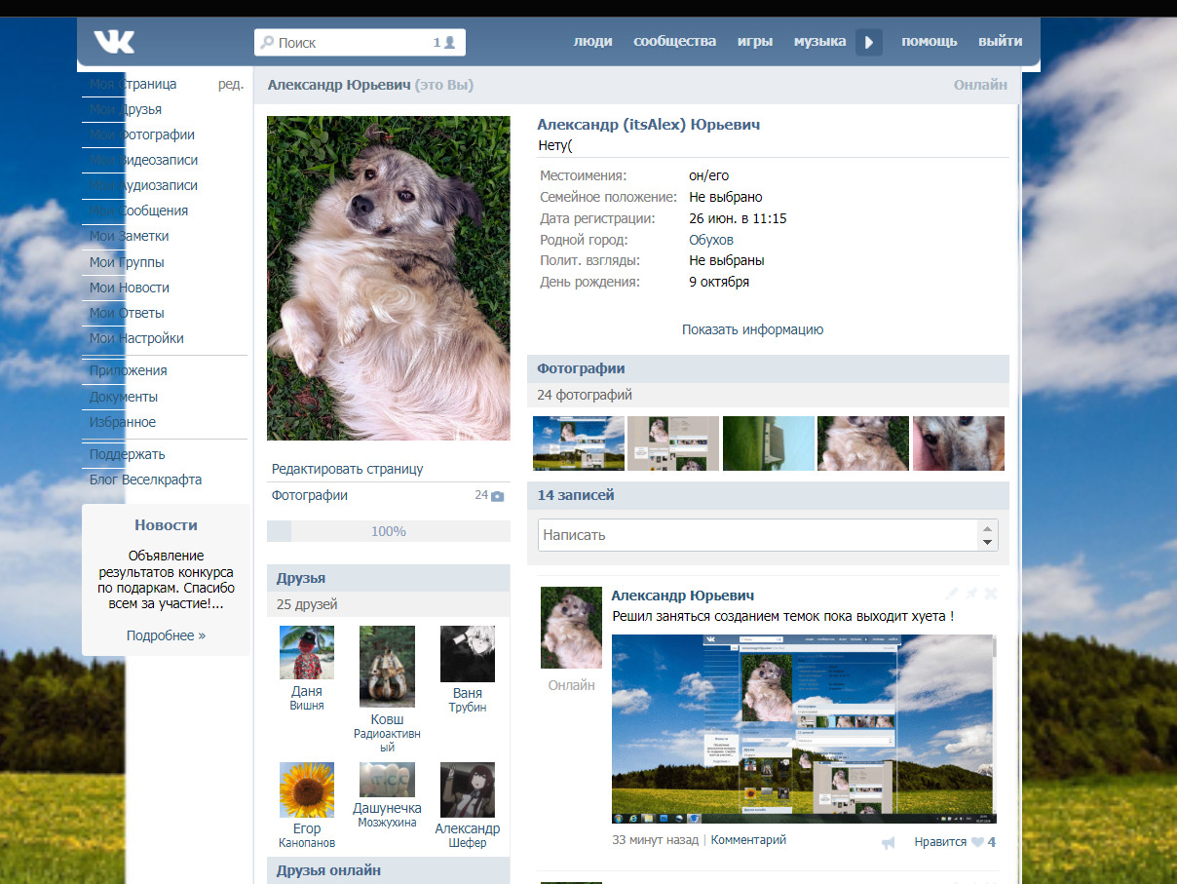Open Мои Сообщения in the sidebar

click(139, 211)
